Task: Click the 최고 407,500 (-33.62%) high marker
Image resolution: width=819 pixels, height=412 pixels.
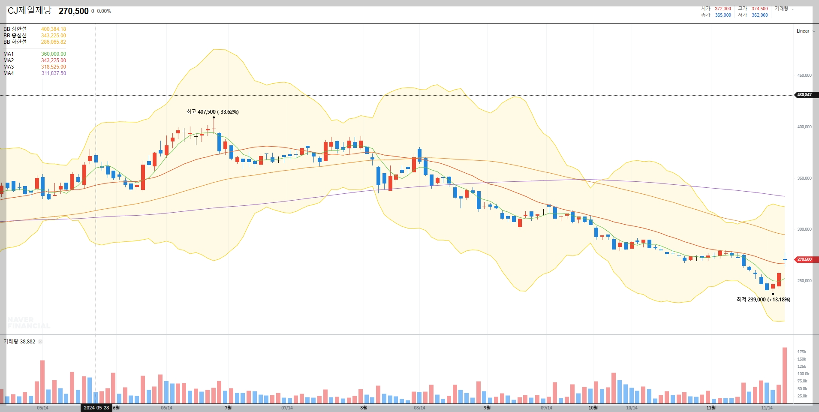Action: pyautogui.click(x=212, y=112)
